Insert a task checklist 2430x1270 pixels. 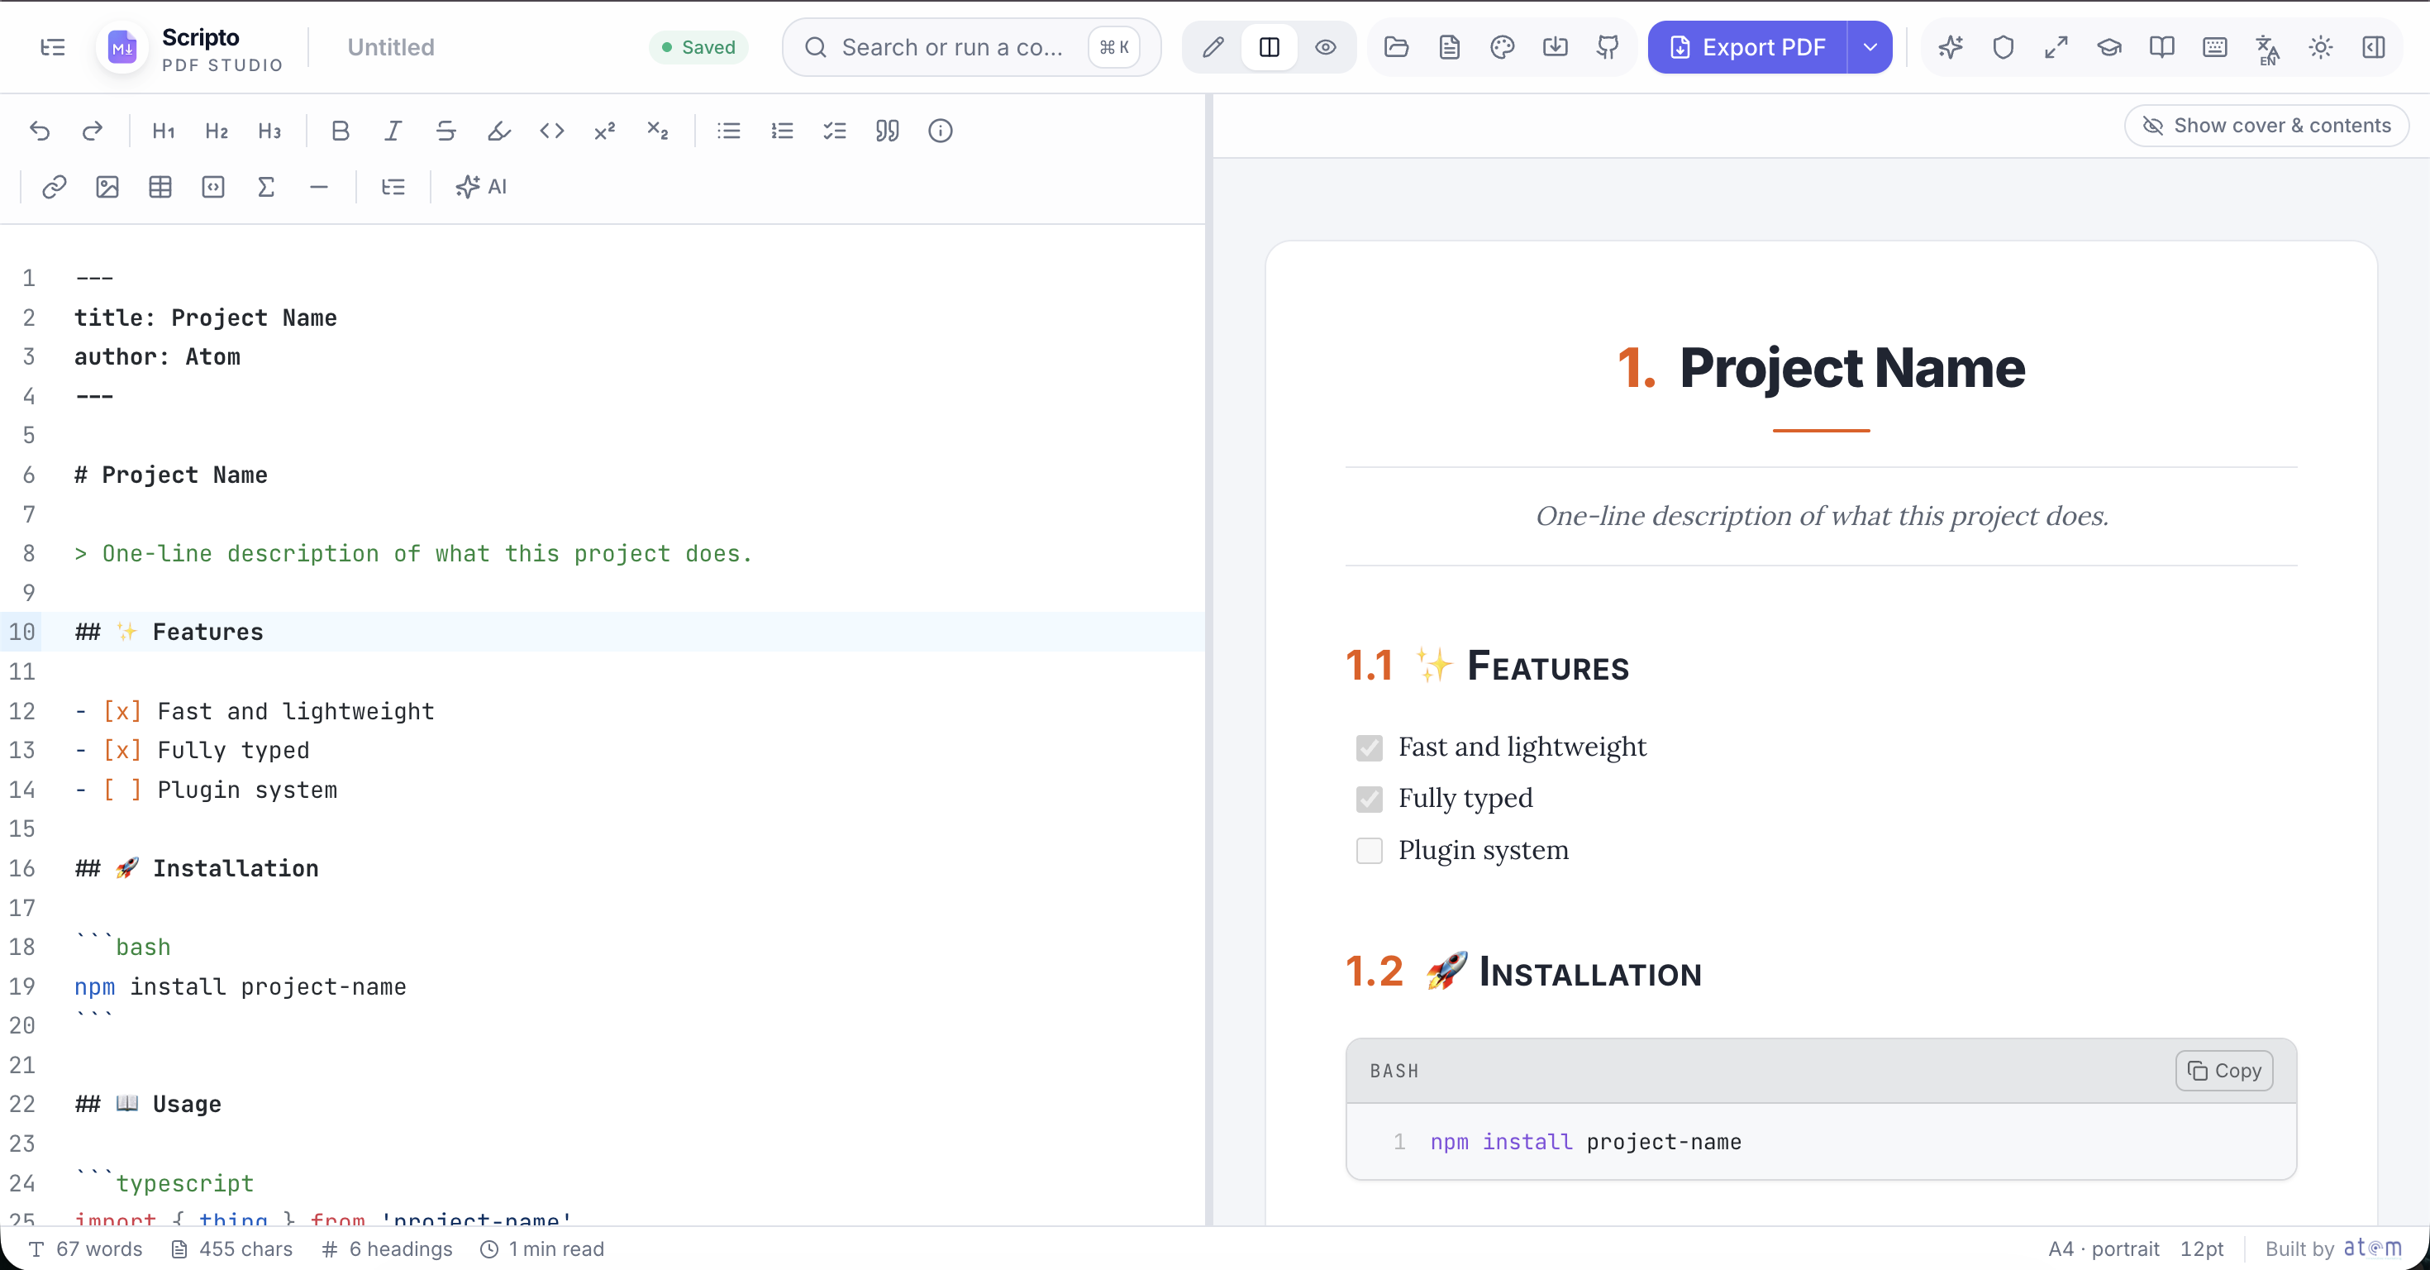coord(835,131)
